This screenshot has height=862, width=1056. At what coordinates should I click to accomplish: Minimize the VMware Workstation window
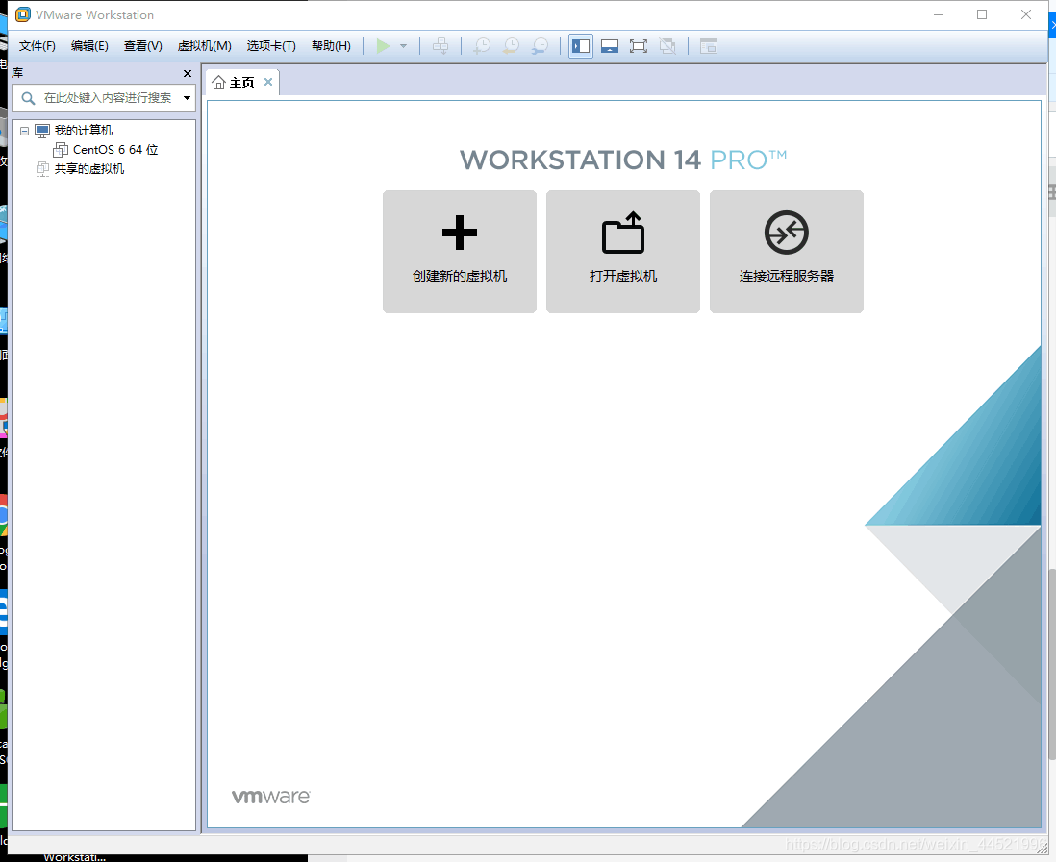[939, 14]
